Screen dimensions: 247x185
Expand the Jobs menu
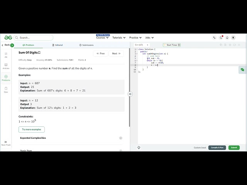[x=149, y=38]
